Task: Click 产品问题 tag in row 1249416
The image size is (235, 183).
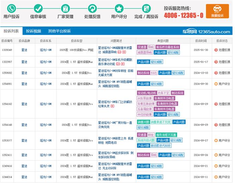Action: click(143, 166)
